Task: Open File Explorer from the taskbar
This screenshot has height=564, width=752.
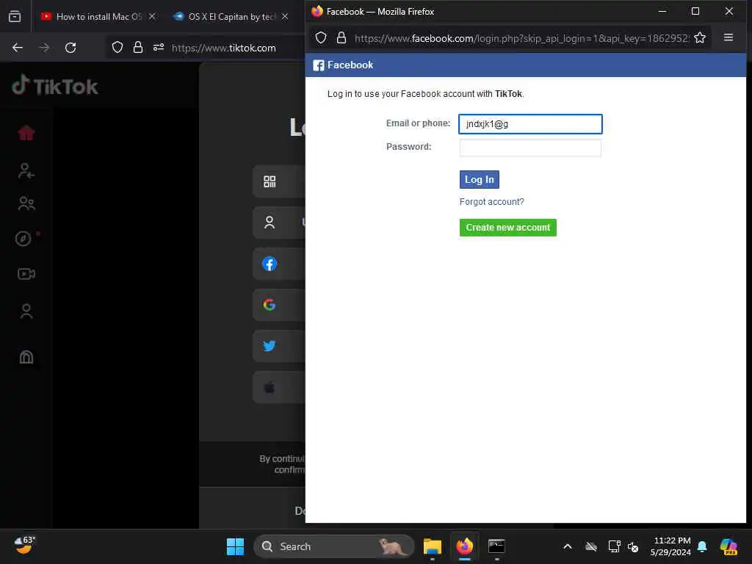Action: (432, 546)
